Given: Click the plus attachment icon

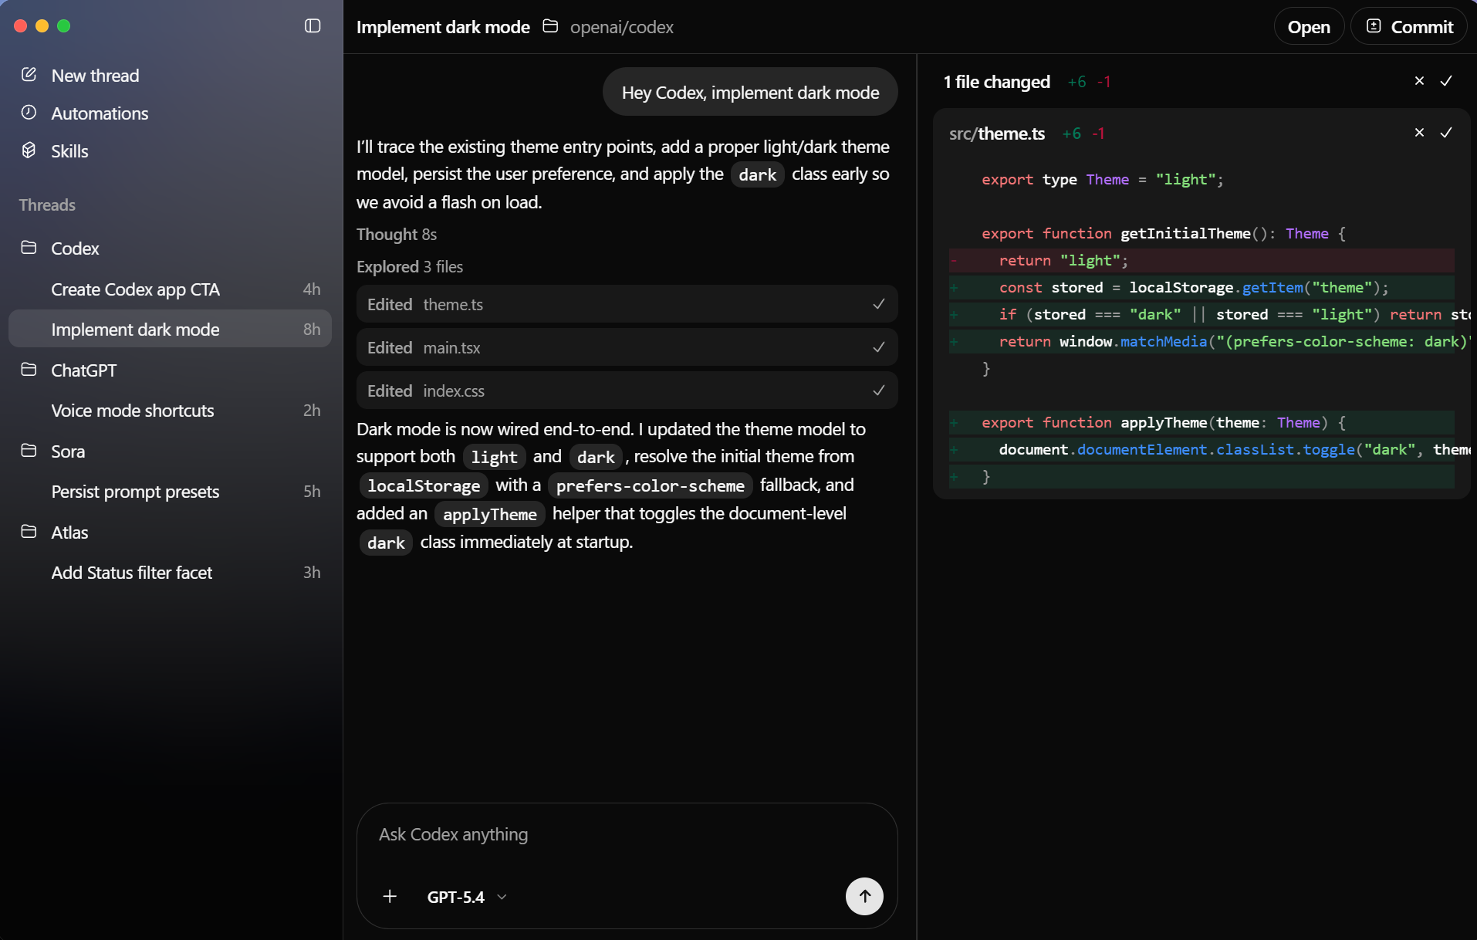Looking at the screenshot, I should point(390,896).
